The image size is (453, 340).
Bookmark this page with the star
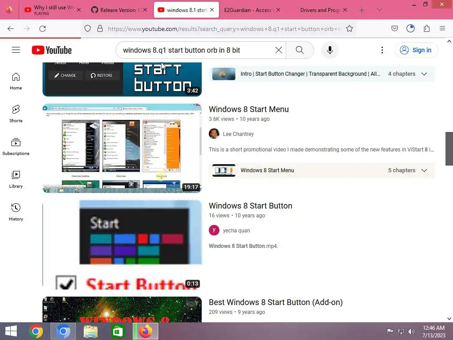coord(349,28)
